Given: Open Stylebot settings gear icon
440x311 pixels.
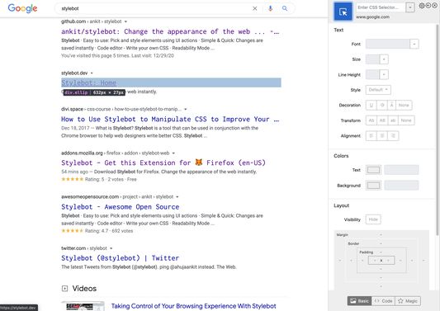Looking at the screenshot, I should [422, 6].
